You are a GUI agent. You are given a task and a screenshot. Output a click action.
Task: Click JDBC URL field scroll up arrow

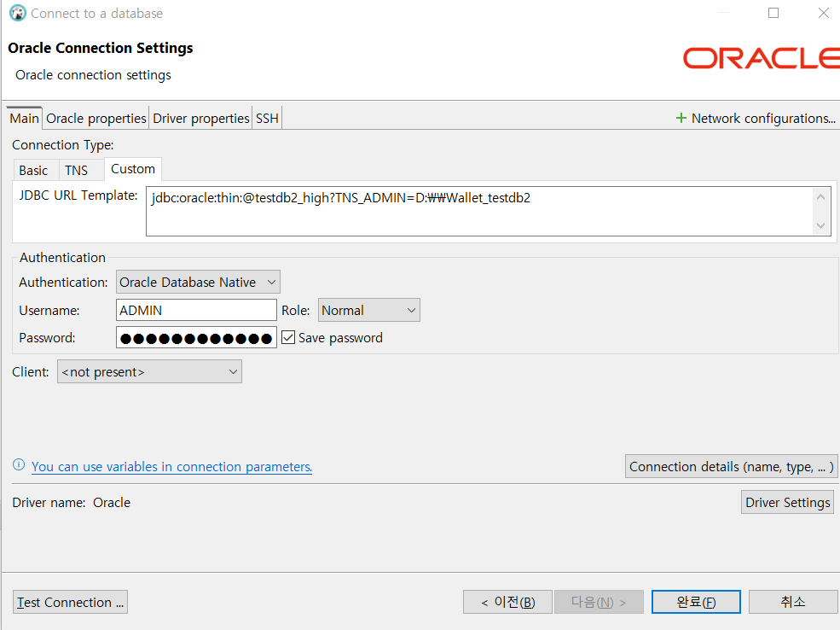pyautogui.click(x=820, y=197)
